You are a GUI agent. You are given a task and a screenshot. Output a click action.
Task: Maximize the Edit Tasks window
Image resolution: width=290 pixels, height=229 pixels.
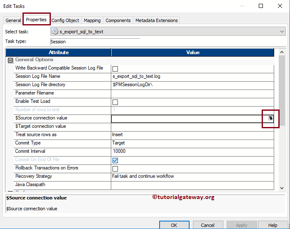261,6
